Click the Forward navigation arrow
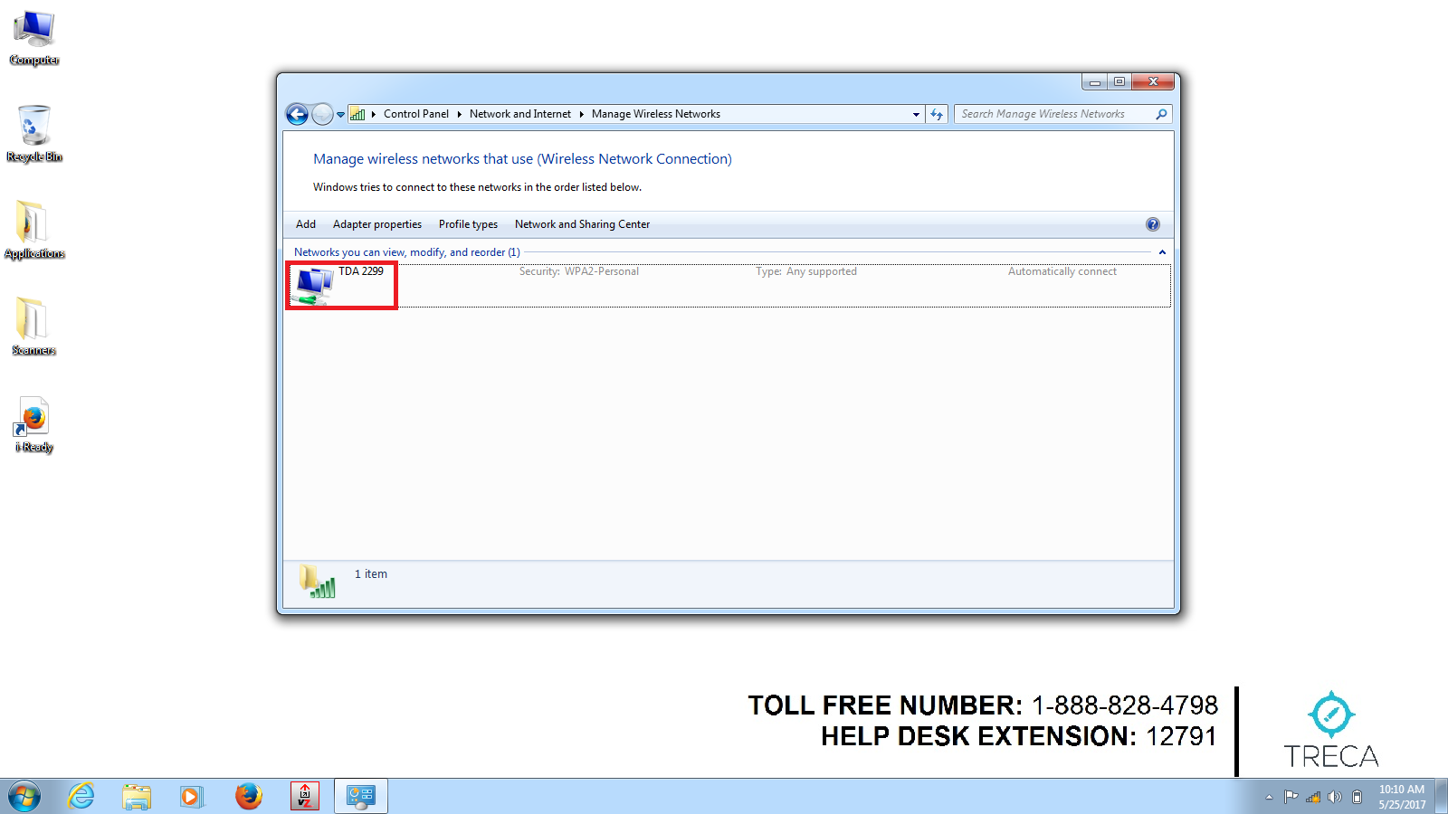 [322, 114]
